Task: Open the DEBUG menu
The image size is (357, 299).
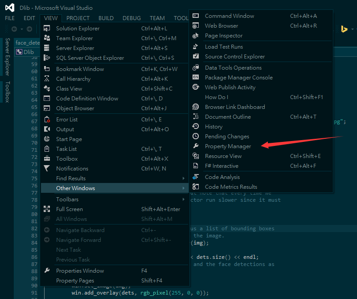Action: coord(131,18)
